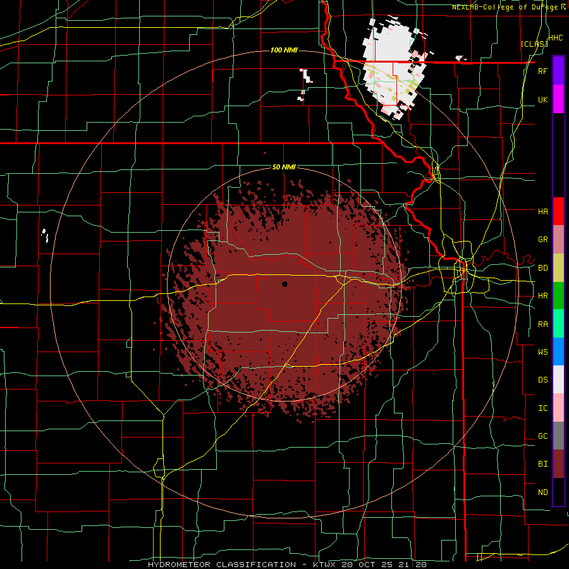
Task: Choose the IC pink legend swatch
Action: pos(558,408)
